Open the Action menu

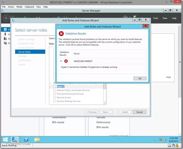click(11, 7)
